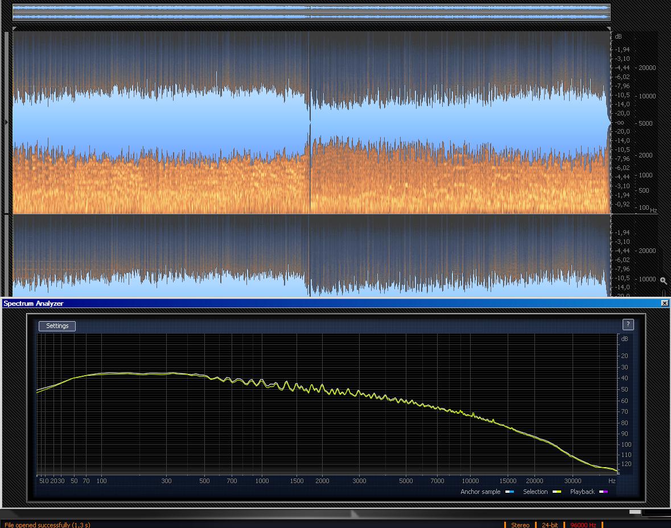Viewport: 671px width, 528px height.
Task: Open the Spectrum Analyzer Settings
Action: [x=57, y=326]
